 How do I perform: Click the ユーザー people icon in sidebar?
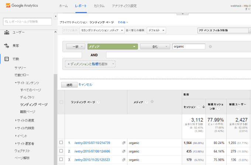click(7, 32)
